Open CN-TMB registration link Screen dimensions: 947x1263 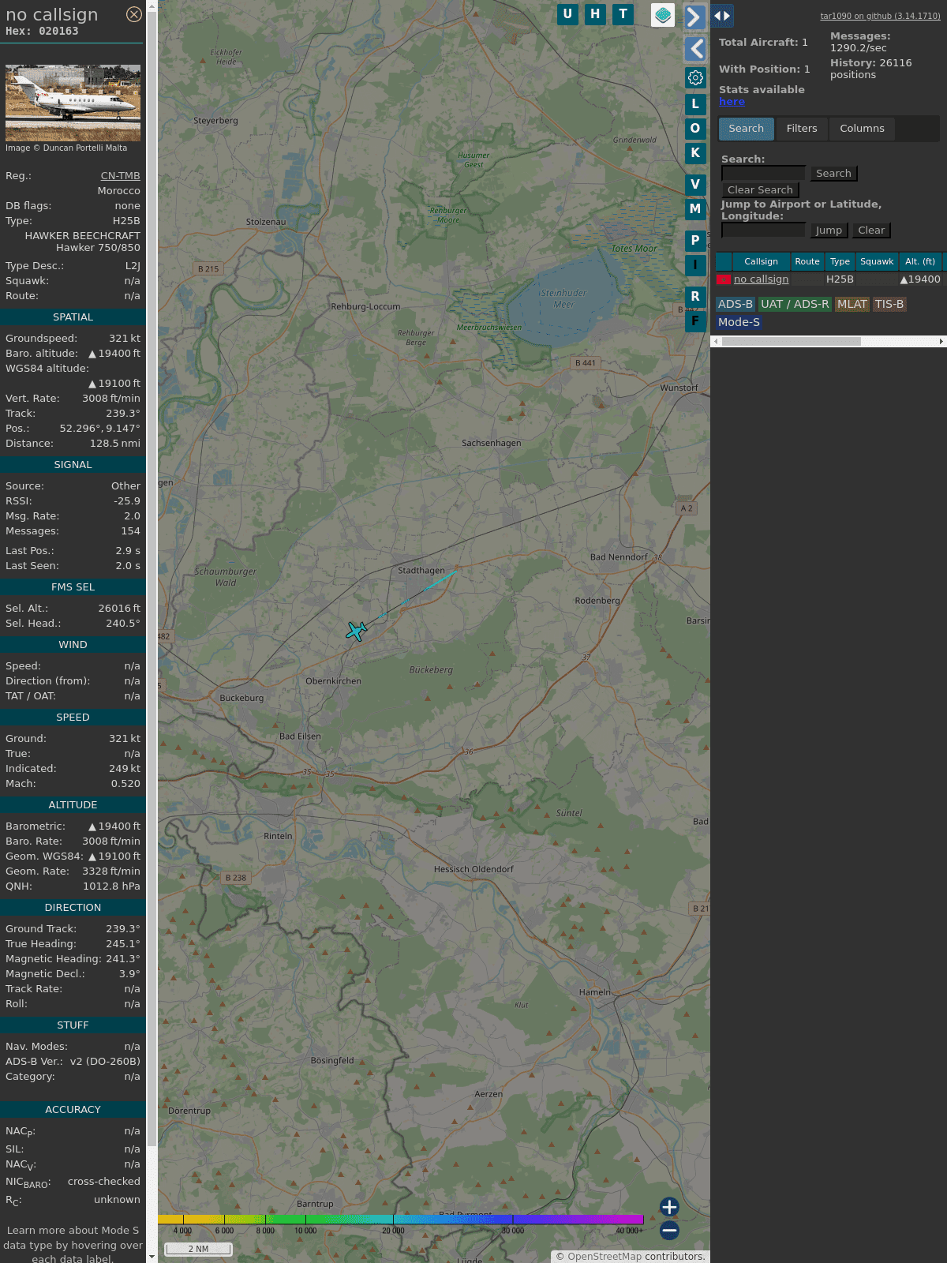coord(120,176)
